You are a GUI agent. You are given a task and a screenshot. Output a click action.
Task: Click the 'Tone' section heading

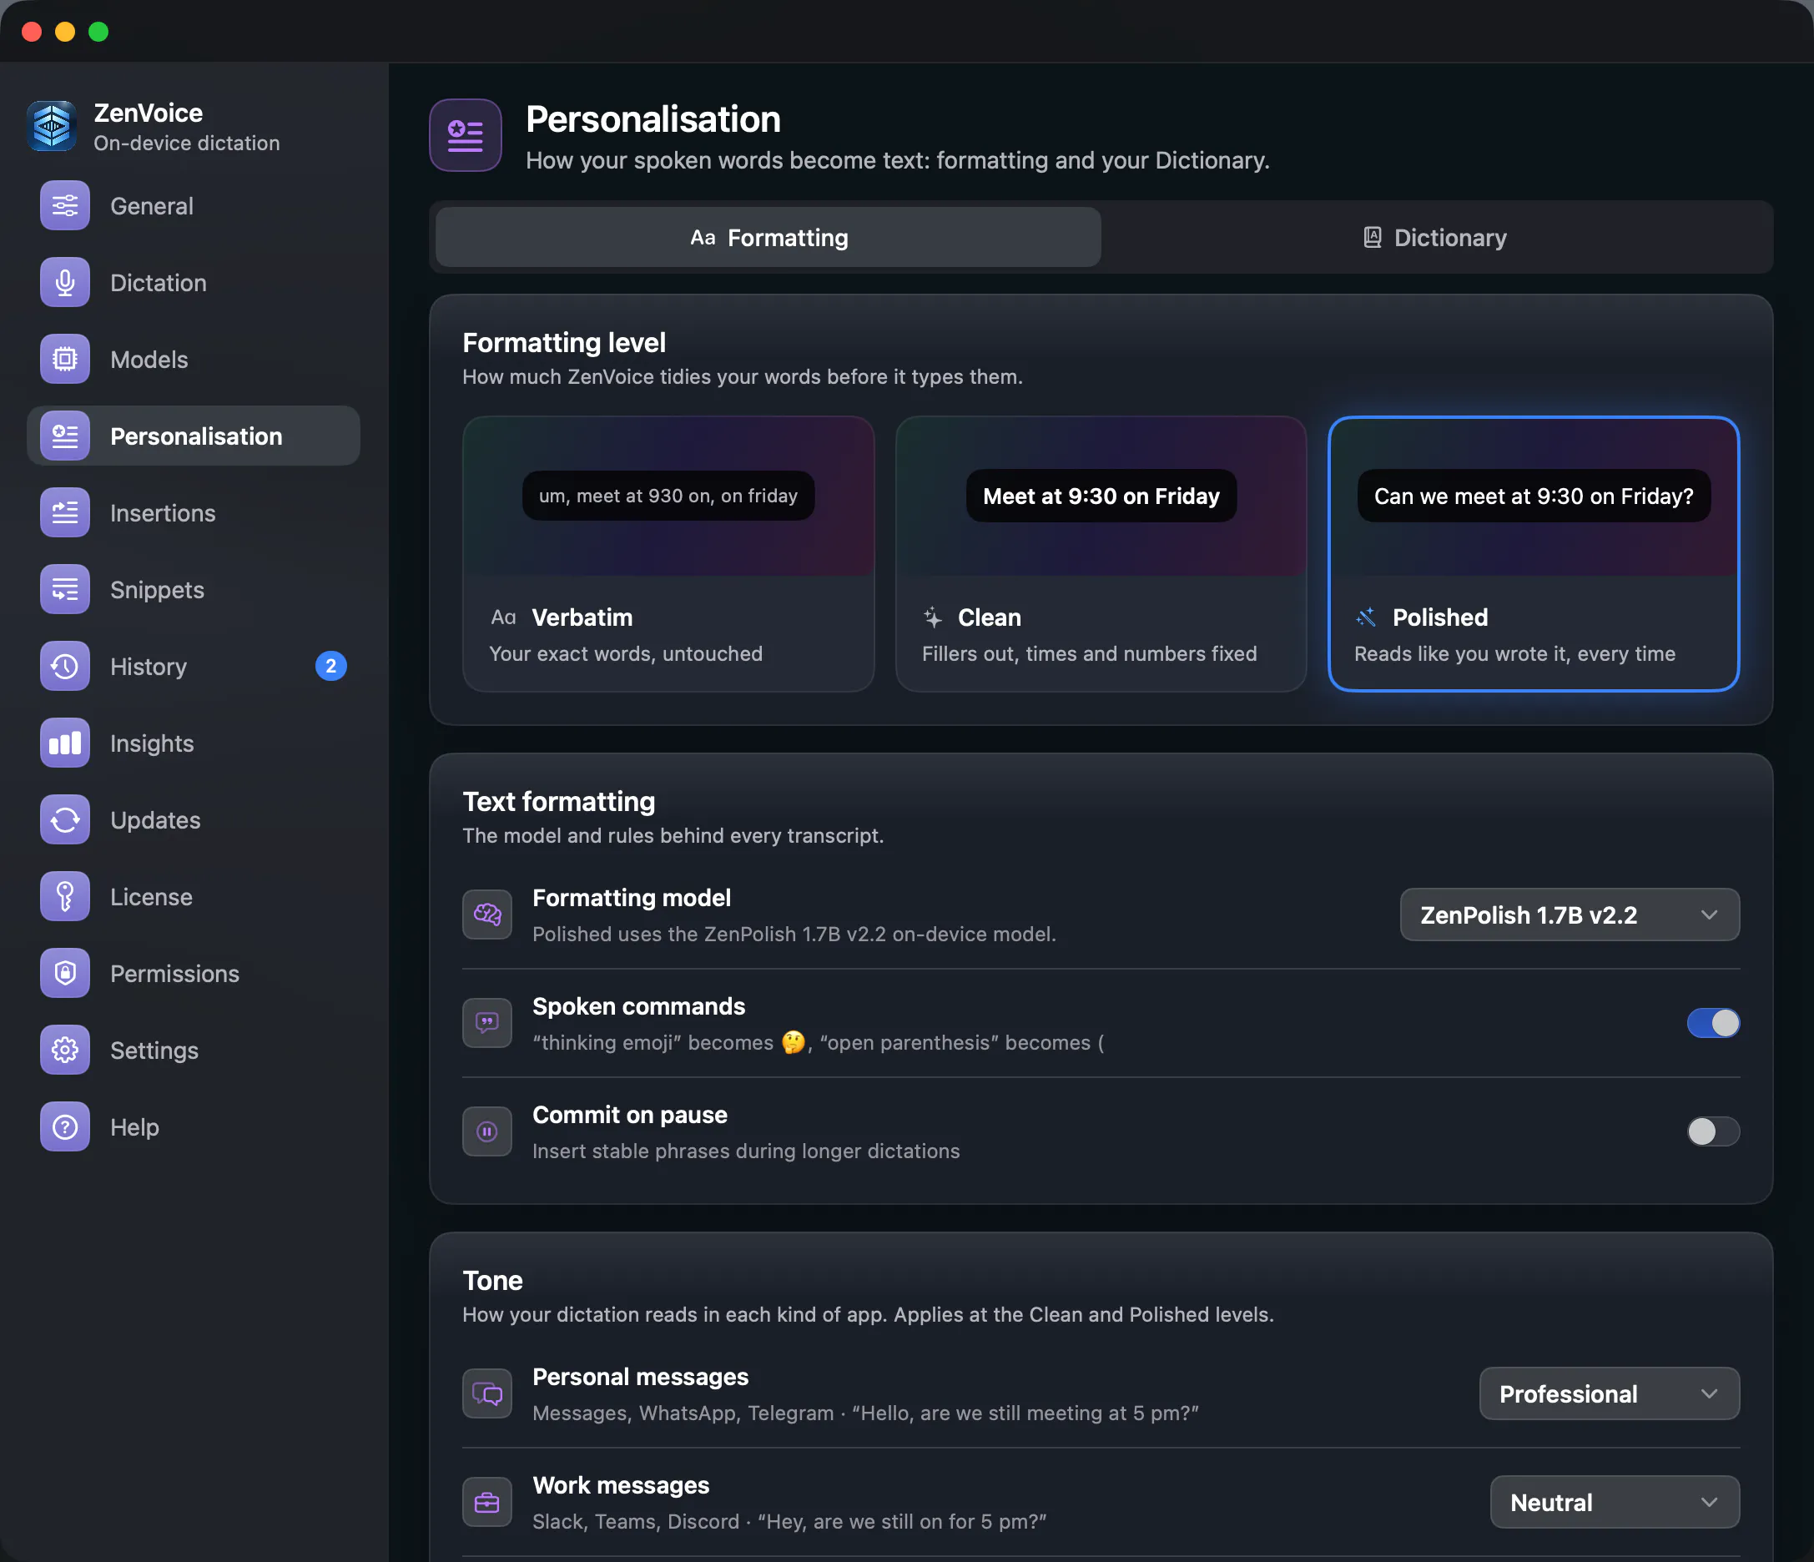pyautogui.click(x=492, y=1280)
